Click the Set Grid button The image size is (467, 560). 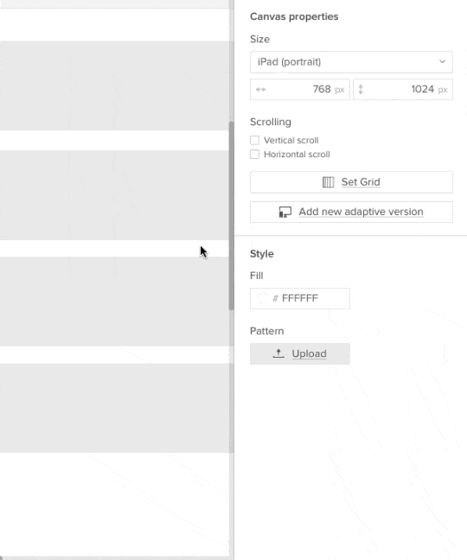point(351,182)
